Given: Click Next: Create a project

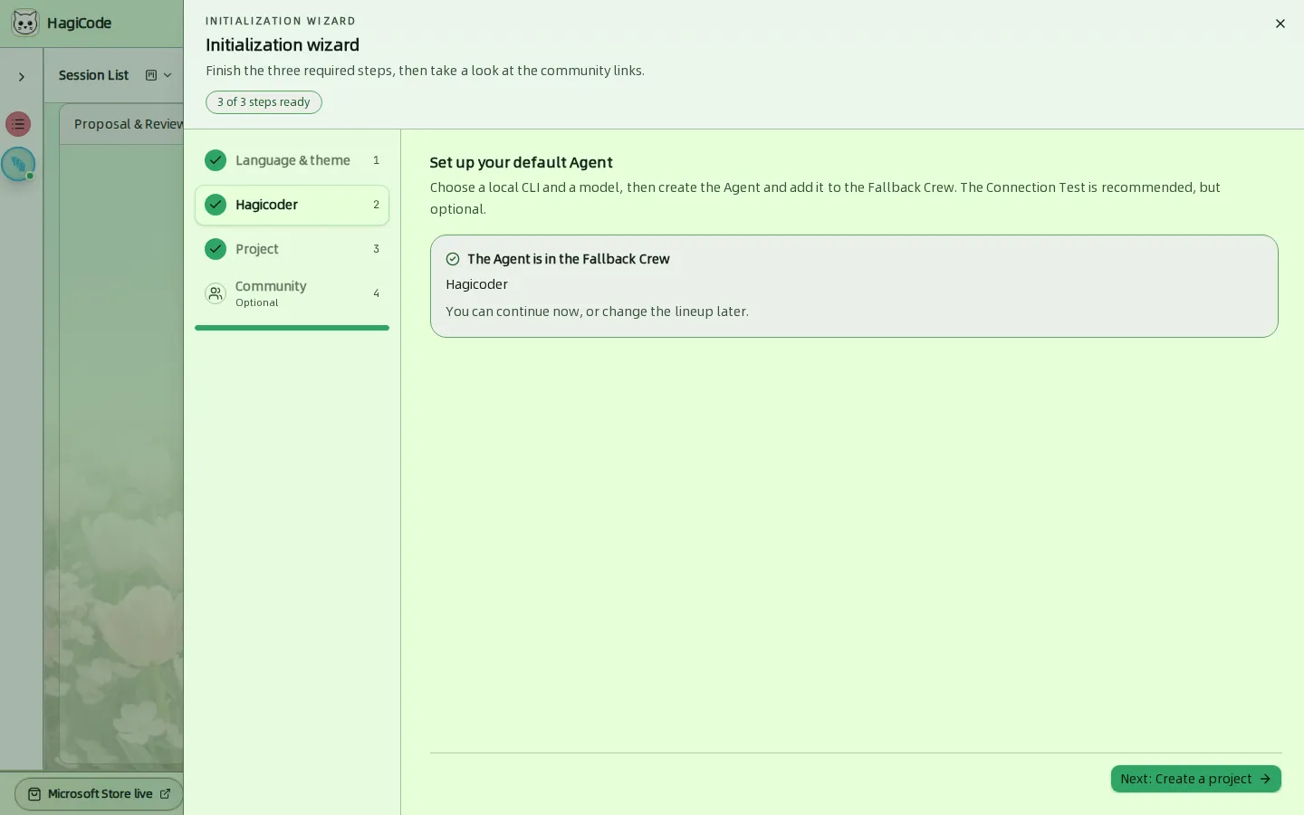Looking at the screenshot, I should (1195, 779).
